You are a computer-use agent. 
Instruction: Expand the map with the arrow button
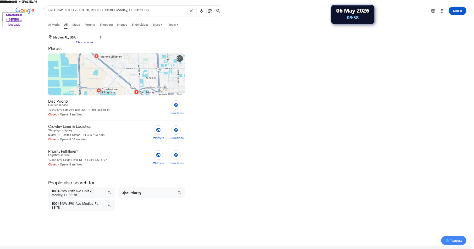pos(180,58)
